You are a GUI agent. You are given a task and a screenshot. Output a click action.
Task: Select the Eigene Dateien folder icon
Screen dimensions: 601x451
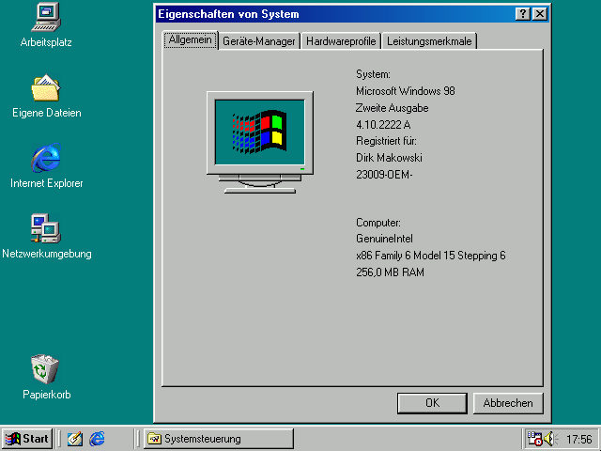(46, 87)
